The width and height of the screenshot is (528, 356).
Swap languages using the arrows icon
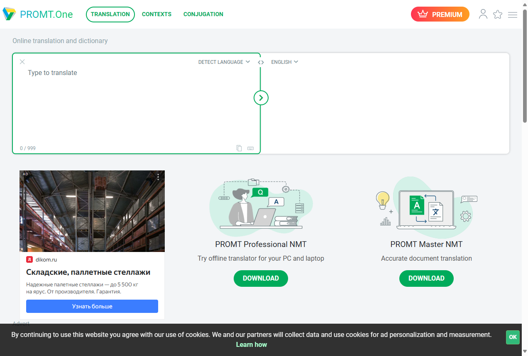[x=261, y=62]
